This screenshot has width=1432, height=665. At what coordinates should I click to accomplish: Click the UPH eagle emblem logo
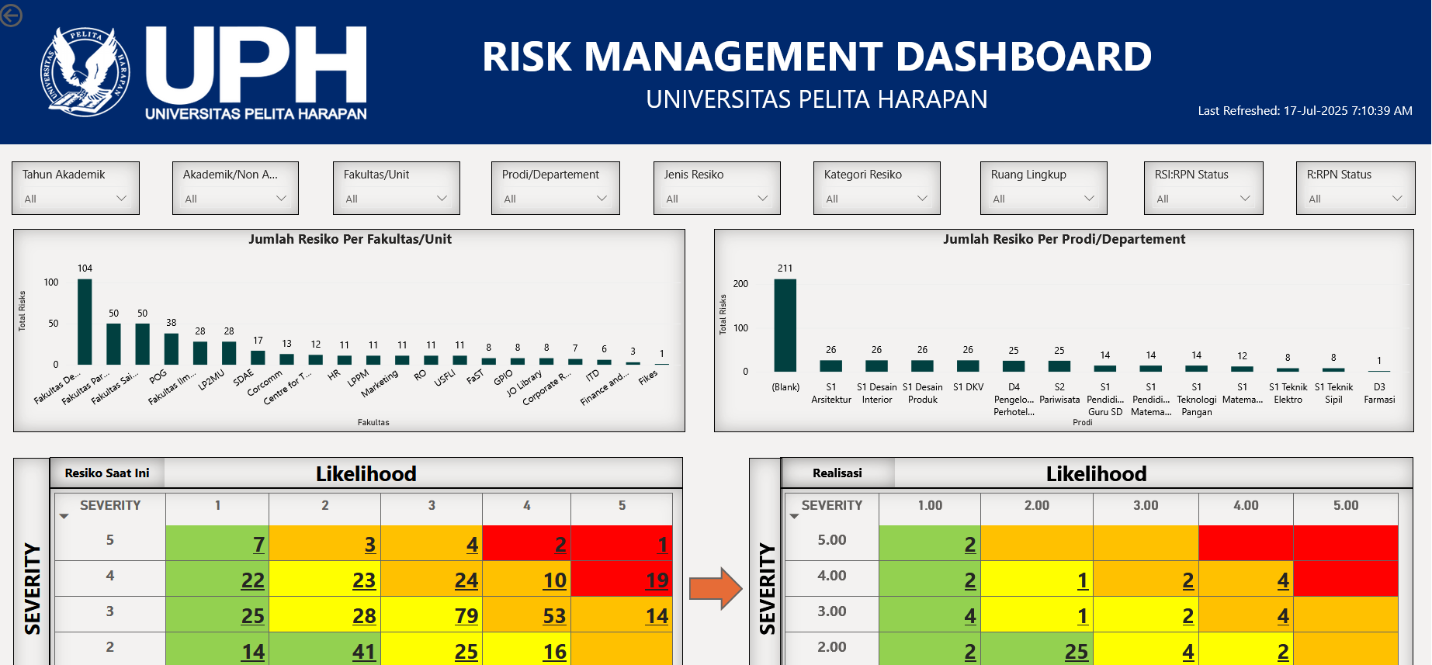85,72
